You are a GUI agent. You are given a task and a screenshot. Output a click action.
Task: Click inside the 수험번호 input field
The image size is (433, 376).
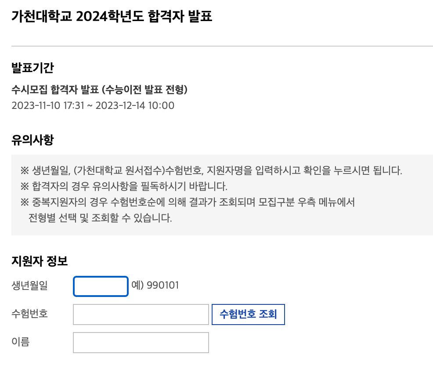[x=141, y=315]
